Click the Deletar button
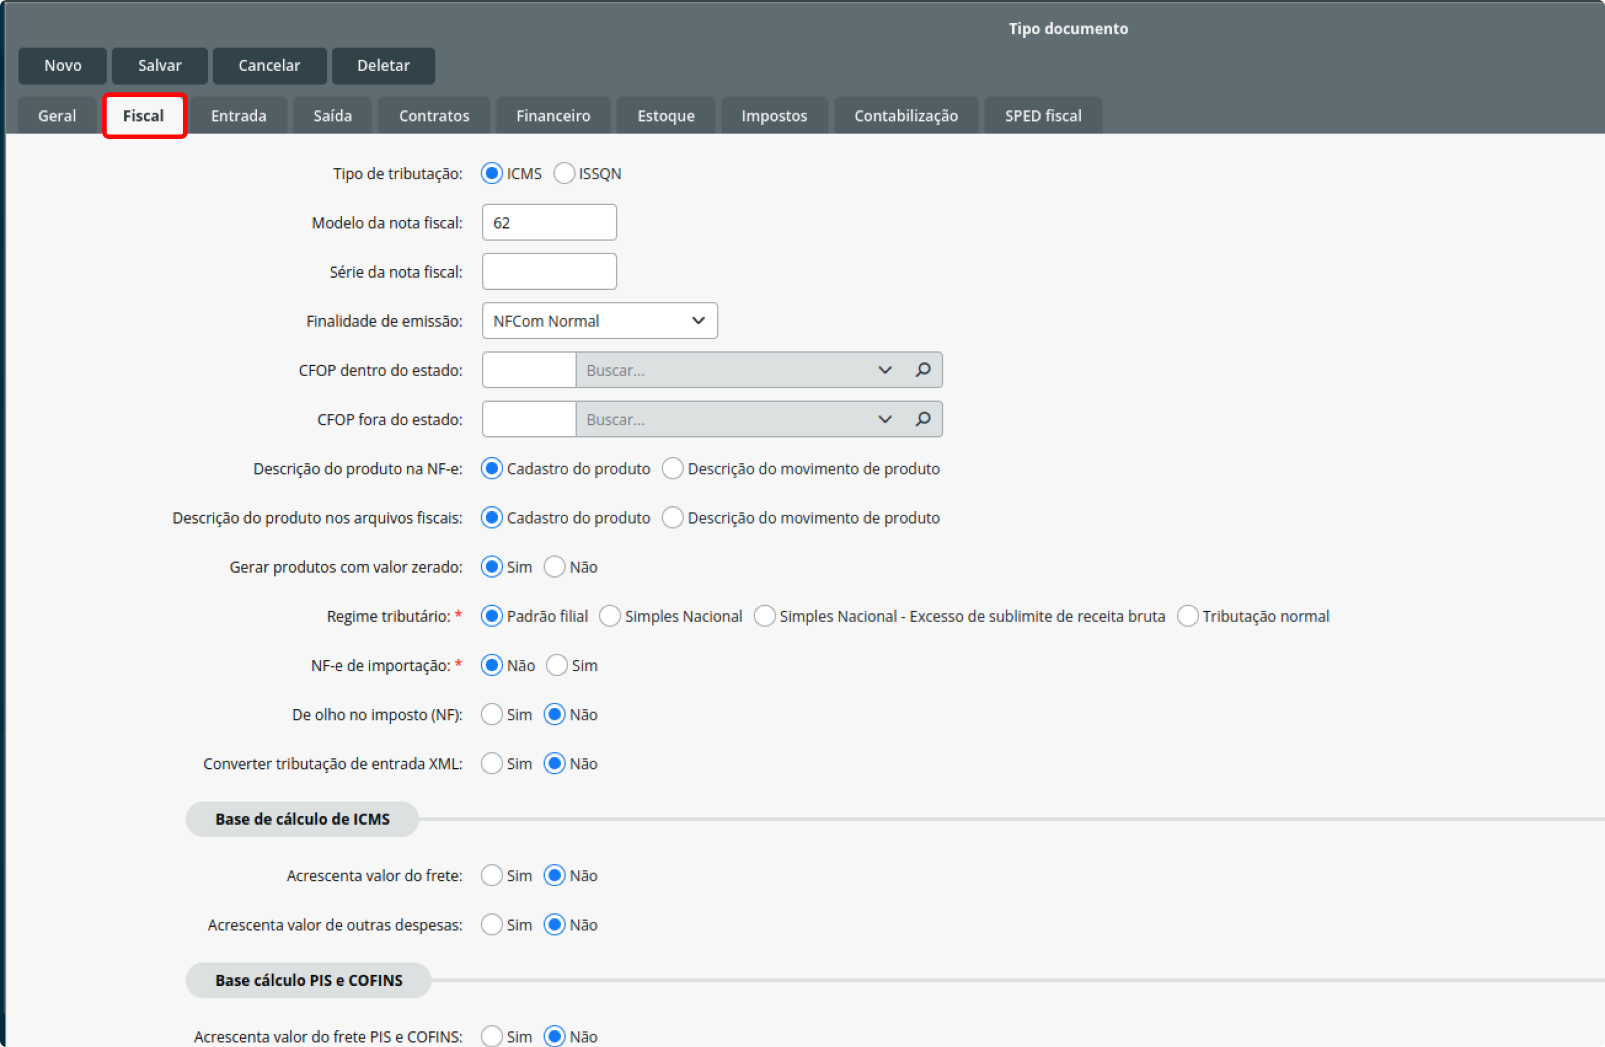The width and height of the screenshot is (1605, 1047). 383,66
